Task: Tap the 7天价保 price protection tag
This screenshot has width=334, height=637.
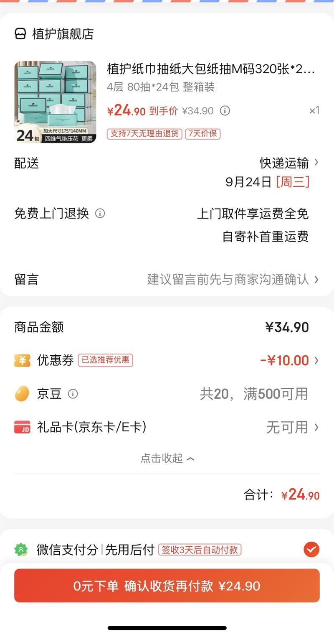Action: (x=203, y=134)
